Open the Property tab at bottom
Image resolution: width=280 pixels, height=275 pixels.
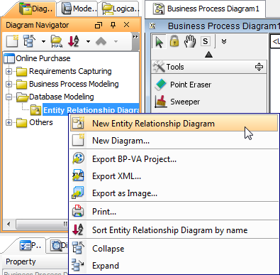click(x=30, y=246)
